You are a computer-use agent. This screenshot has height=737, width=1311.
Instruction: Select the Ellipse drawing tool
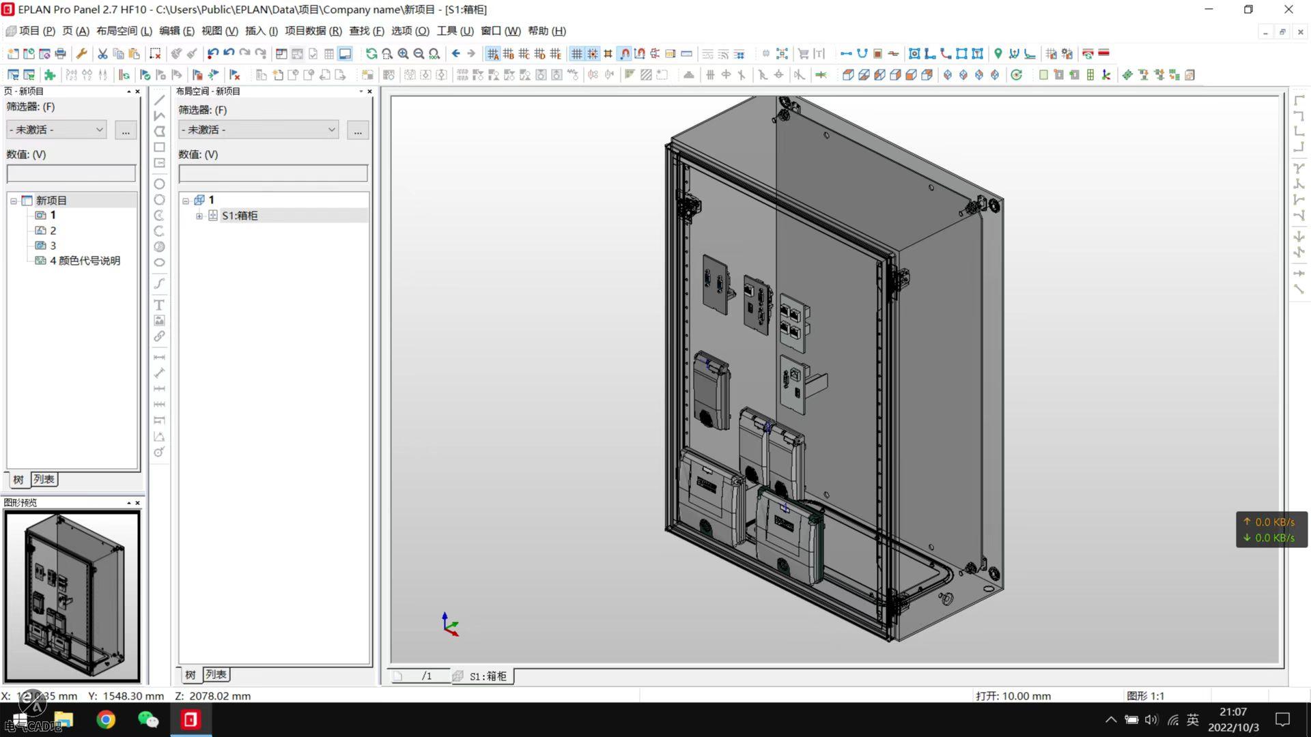coord(159,263)
